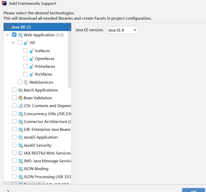Select the 'Batch Applications' row text
The image size is (206, 192).
(x=41, y=90)
